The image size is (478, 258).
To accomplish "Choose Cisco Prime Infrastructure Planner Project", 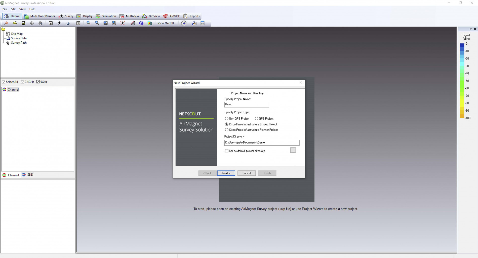I will click(227, 130).
